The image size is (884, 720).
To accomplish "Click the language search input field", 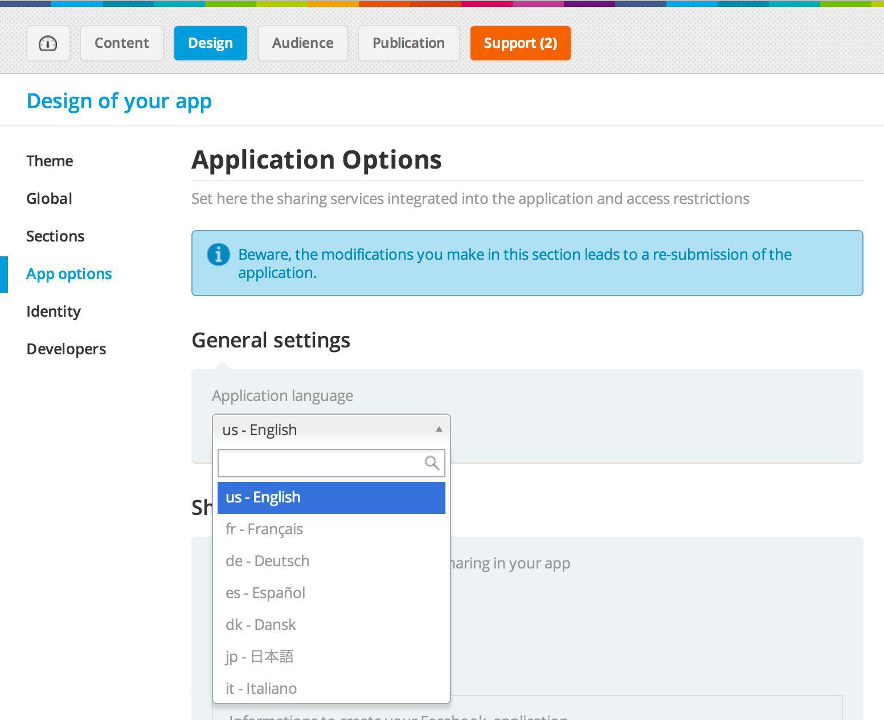I will (x=320, y=463).
